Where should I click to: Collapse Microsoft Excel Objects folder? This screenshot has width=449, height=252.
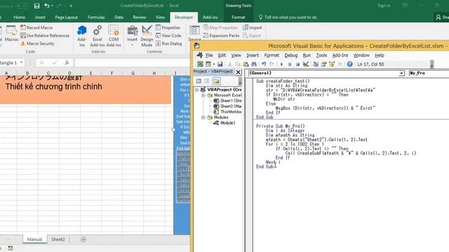[203, 95]
